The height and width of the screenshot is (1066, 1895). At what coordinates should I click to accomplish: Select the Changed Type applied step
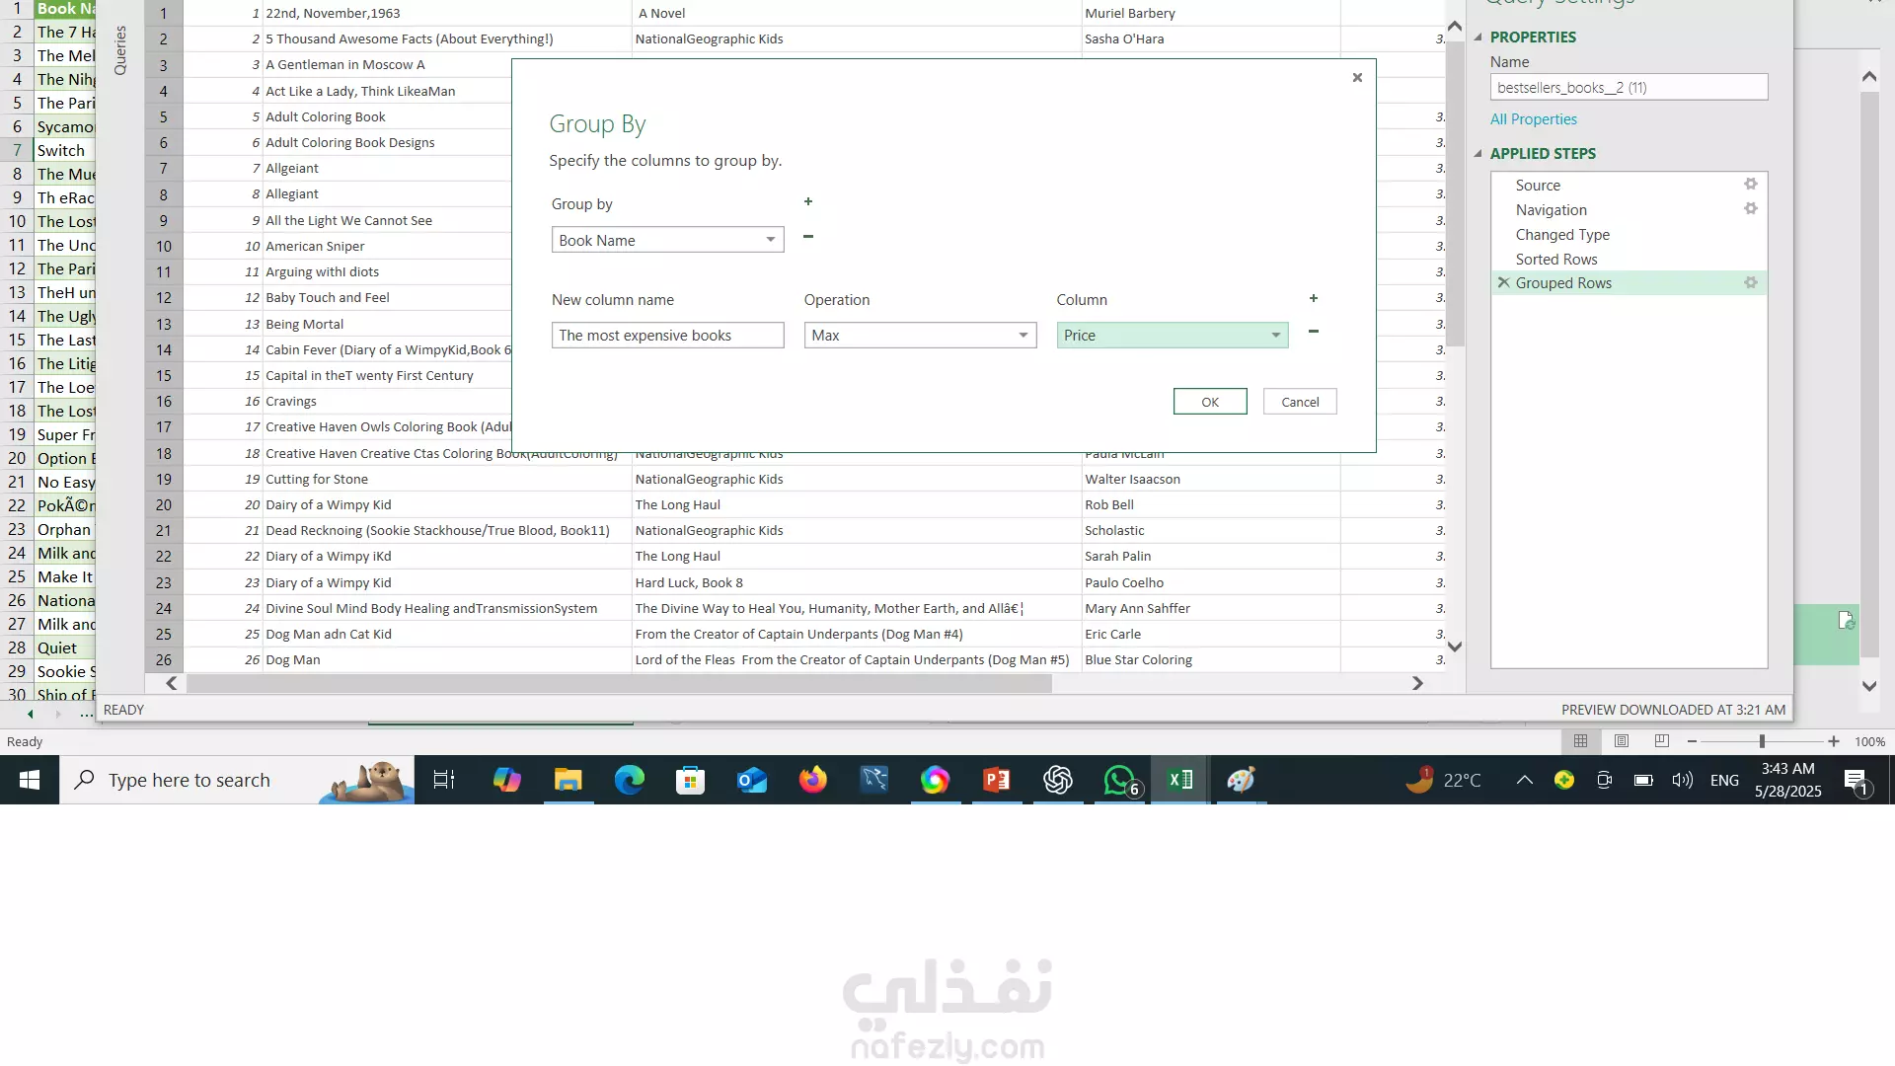pyautogui.click(x=1562, y=235)
